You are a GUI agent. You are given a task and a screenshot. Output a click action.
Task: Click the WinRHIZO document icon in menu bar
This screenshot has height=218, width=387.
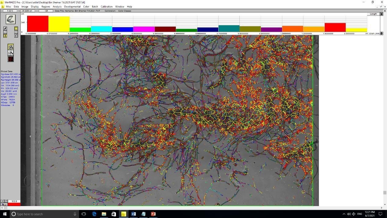2,6
